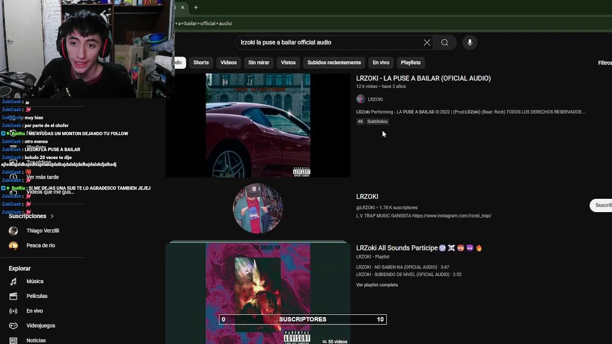Open Thiago Verzilli subscription channel
Viewport: 612px width, 344px height.
tap(43, 231)
